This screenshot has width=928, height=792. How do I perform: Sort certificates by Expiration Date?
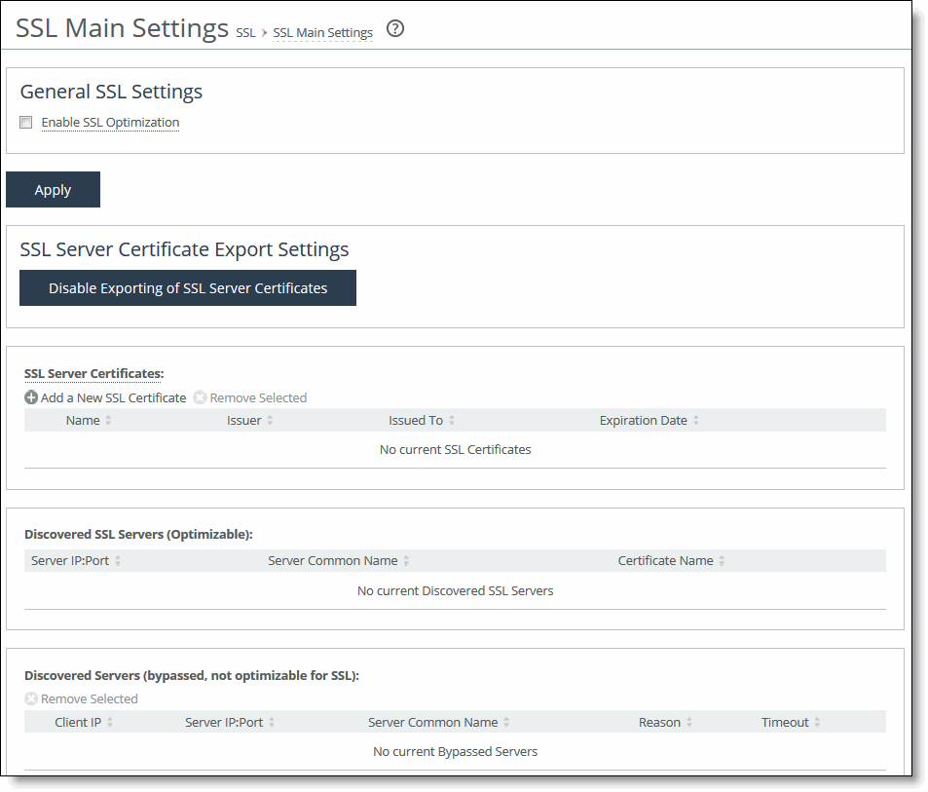pyautogui.click(x=697, y=420)
